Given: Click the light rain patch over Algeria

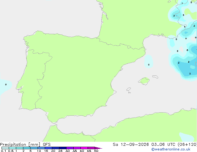Looking at the screenshot, I should click(x=187, y=137).
